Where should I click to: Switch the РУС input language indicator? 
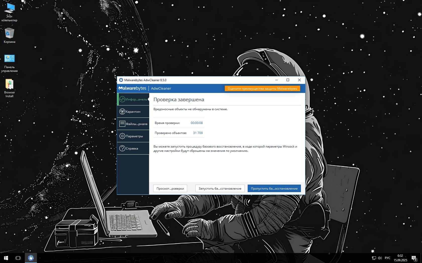click(388, 258)
